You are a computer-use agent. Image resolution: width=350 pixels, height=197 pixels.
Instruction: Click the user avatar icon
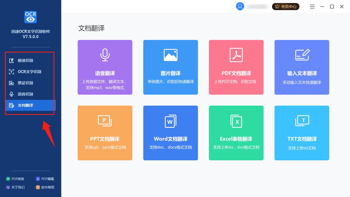(240, 6)
